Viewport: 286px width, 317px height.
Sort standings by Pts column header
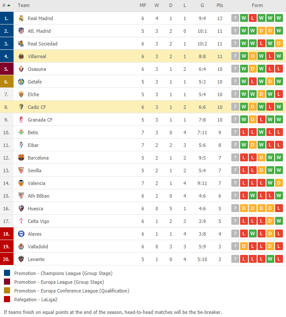coord(220,5)
